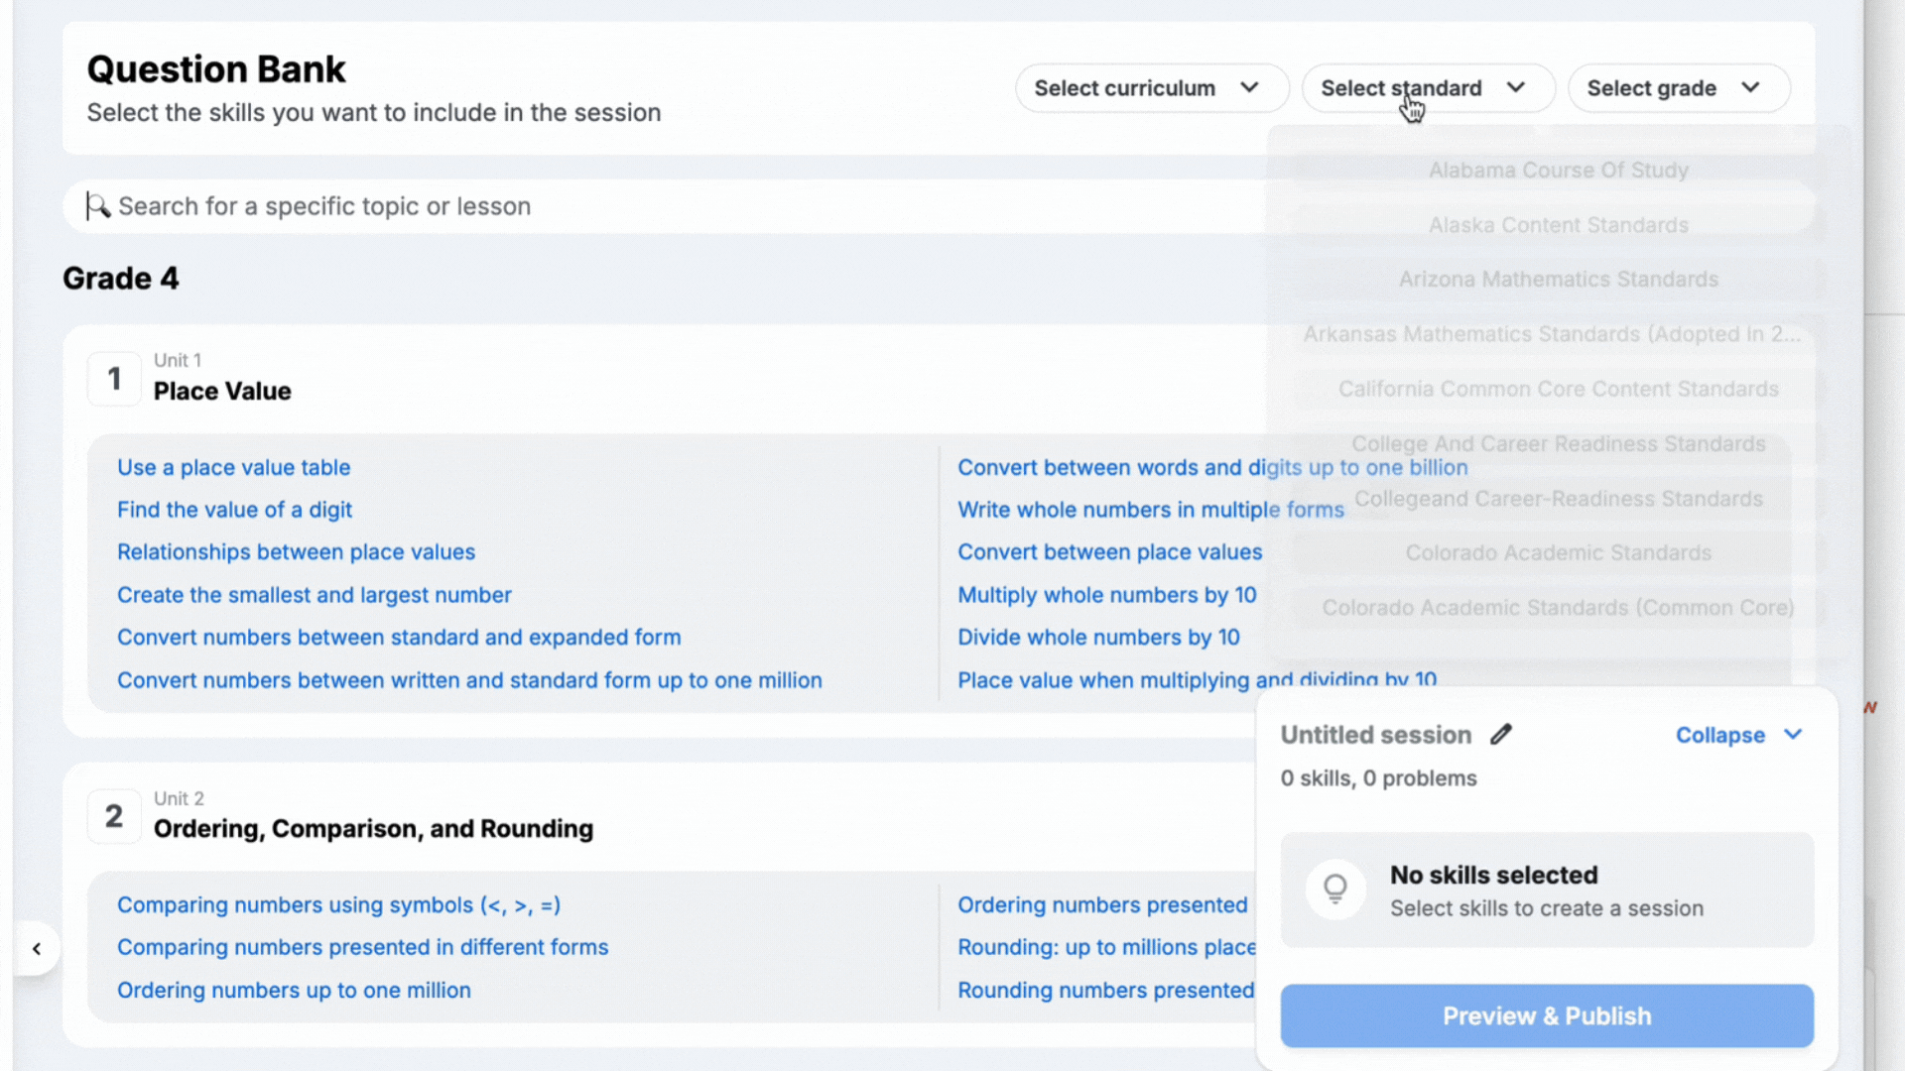Select Ordering numbers up to one million

click(x=294, y=990)
